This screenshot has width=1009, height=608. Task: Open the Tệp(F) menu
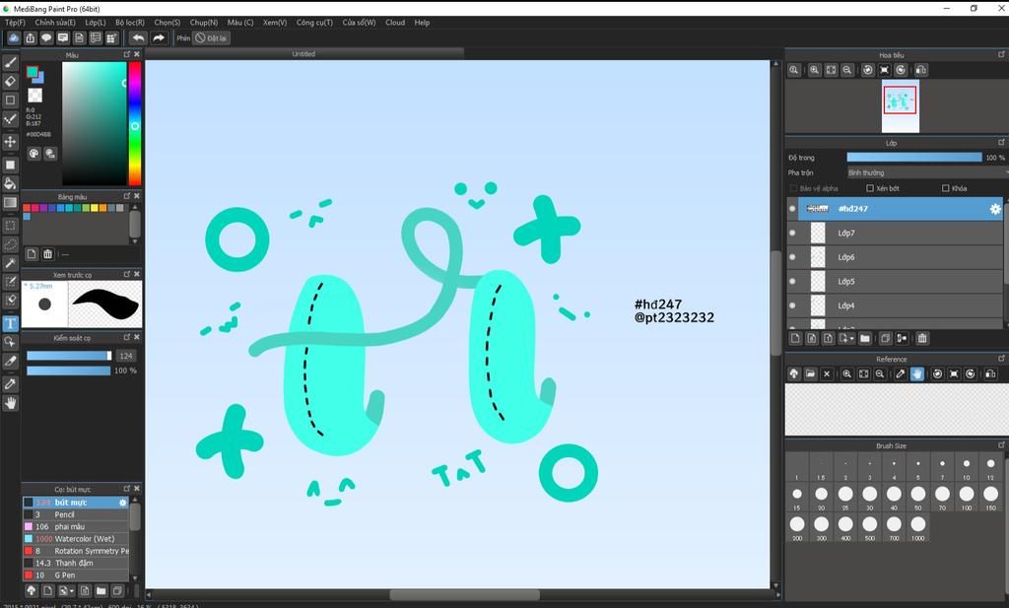coord(15,23)
